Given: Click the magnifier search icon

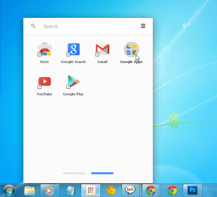Looking at the screenshot, I should coord(33,26).
